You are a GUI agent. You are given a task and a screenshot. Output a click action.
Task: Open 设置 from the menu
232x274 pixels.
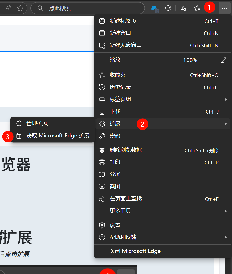point(115,225)
